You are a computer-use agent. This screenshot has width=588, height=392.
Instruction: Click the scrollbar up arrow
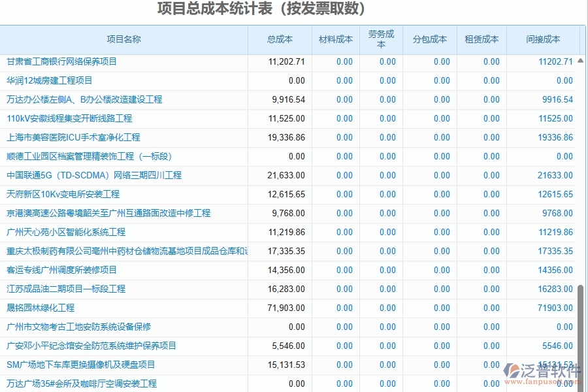coord(580,60)
